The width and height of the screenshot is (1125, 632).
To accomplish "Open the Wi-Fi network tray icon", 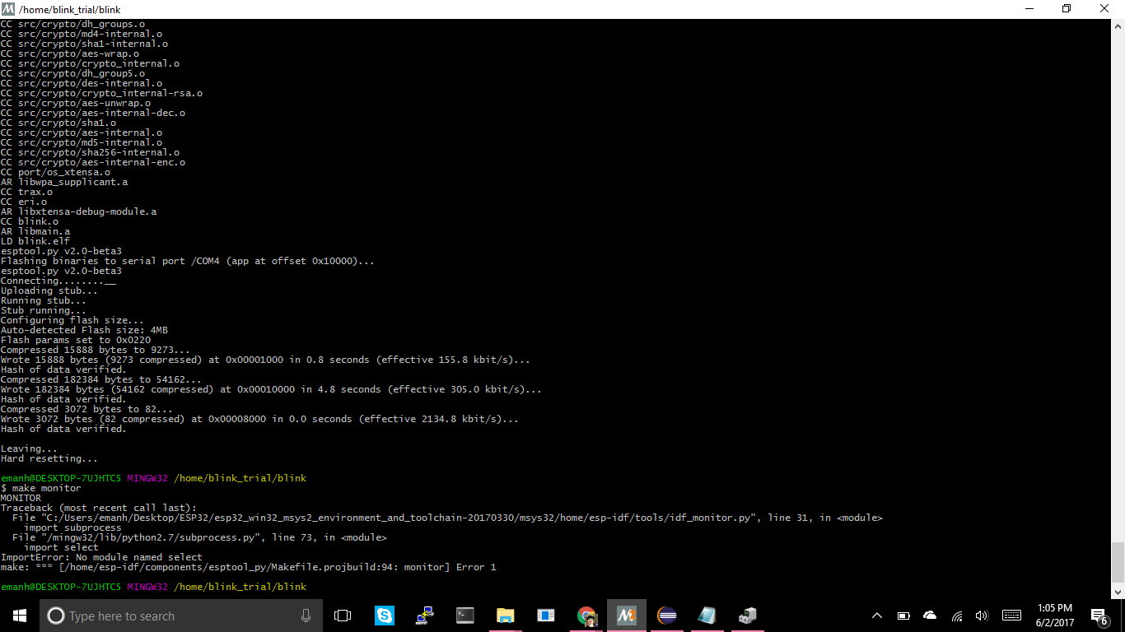I will pos(956,616).
